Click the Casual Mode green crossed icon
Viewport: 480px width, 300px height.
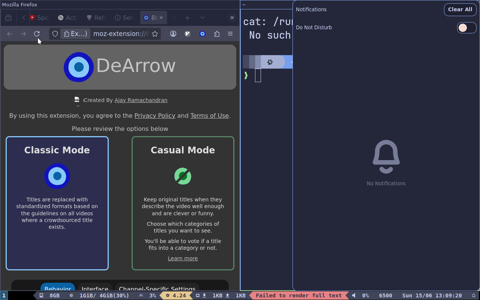(x=183, y=176)
